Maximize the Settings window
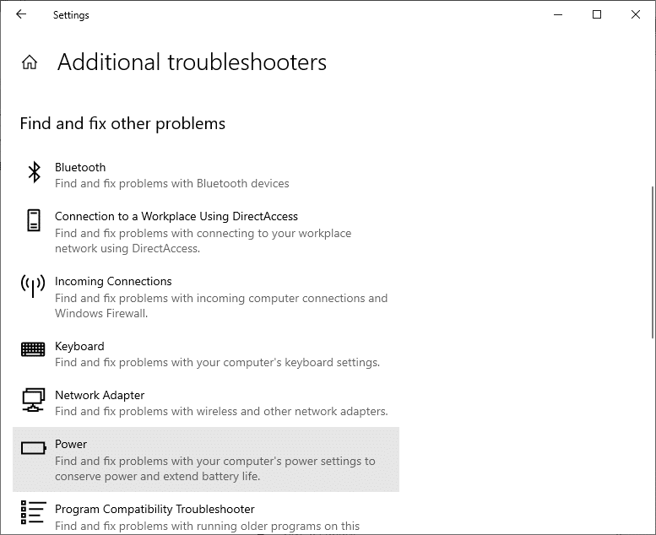656x535 pixels. 597,14
